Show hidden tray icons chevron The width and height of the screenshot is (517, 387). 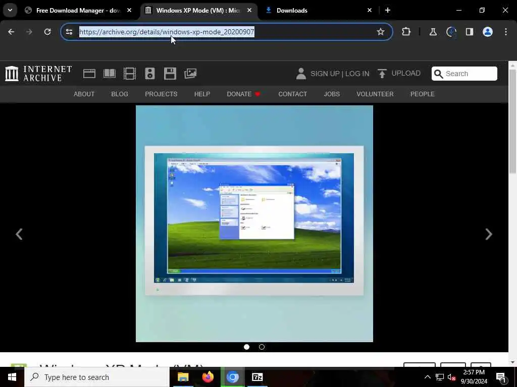(427, 377)
